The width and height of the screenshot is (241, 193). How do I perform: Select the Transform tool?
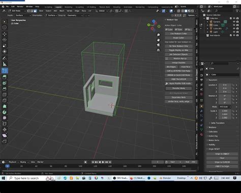(x=5, y=51)
